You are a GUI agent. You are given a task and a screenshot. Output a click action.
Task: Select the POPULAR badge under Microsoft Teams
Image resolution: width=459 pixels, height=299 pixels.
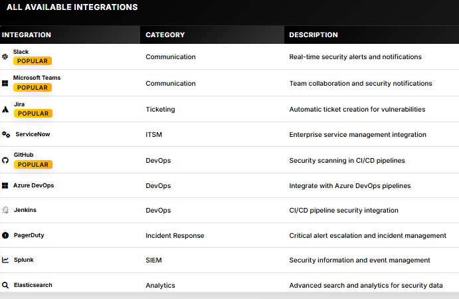33,88
